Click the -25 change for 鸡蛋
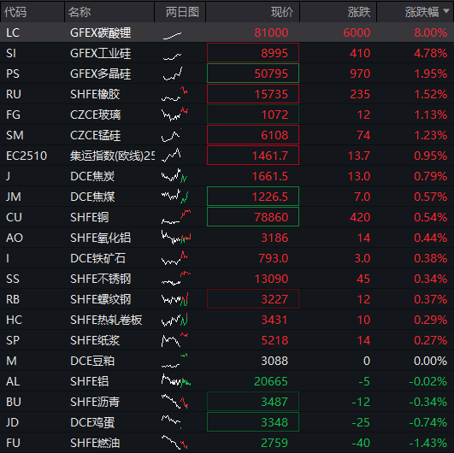This screenshot has height=453, width=454. (361, 422)
